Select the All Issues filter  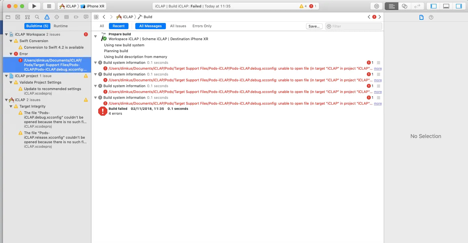tap(178, 26)
